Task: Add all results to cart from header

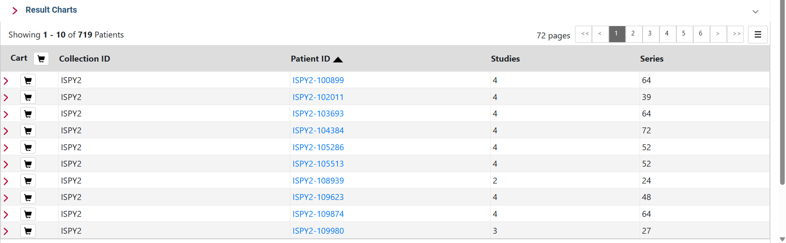Action: click(41, 59)
